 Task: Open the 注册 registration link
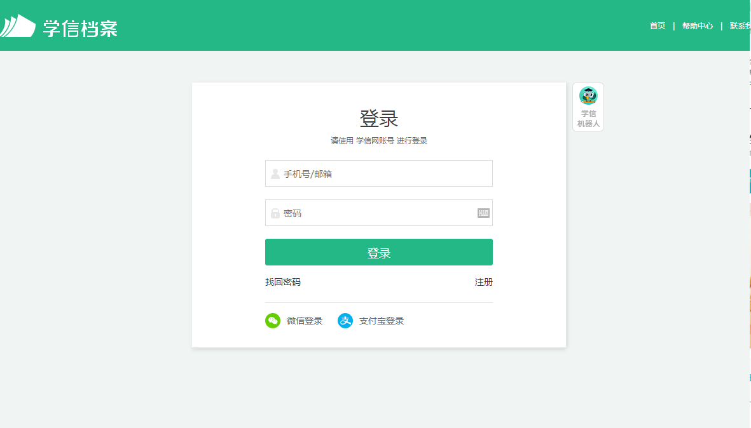click(485, 282)
